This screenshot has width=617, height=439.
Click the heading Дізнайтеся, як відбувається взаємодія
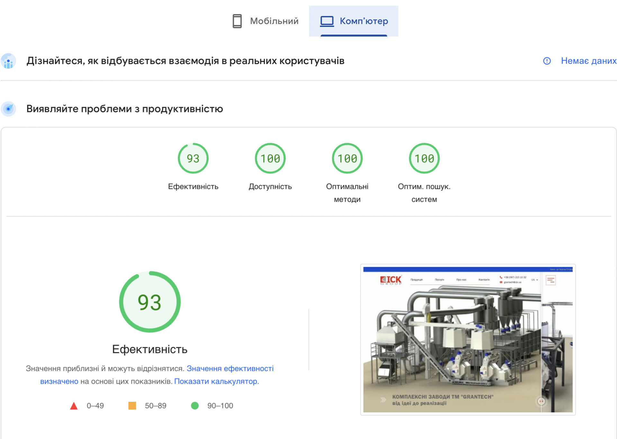(x=185, y=61)
